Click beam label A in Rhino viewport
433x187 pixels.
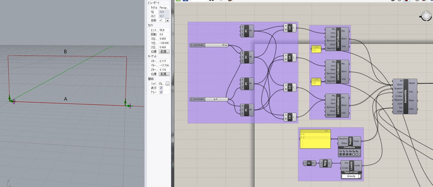(65, 99)
